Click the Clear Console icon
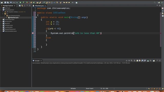Screen dimensions: 164x92 [x=135, y=61]
